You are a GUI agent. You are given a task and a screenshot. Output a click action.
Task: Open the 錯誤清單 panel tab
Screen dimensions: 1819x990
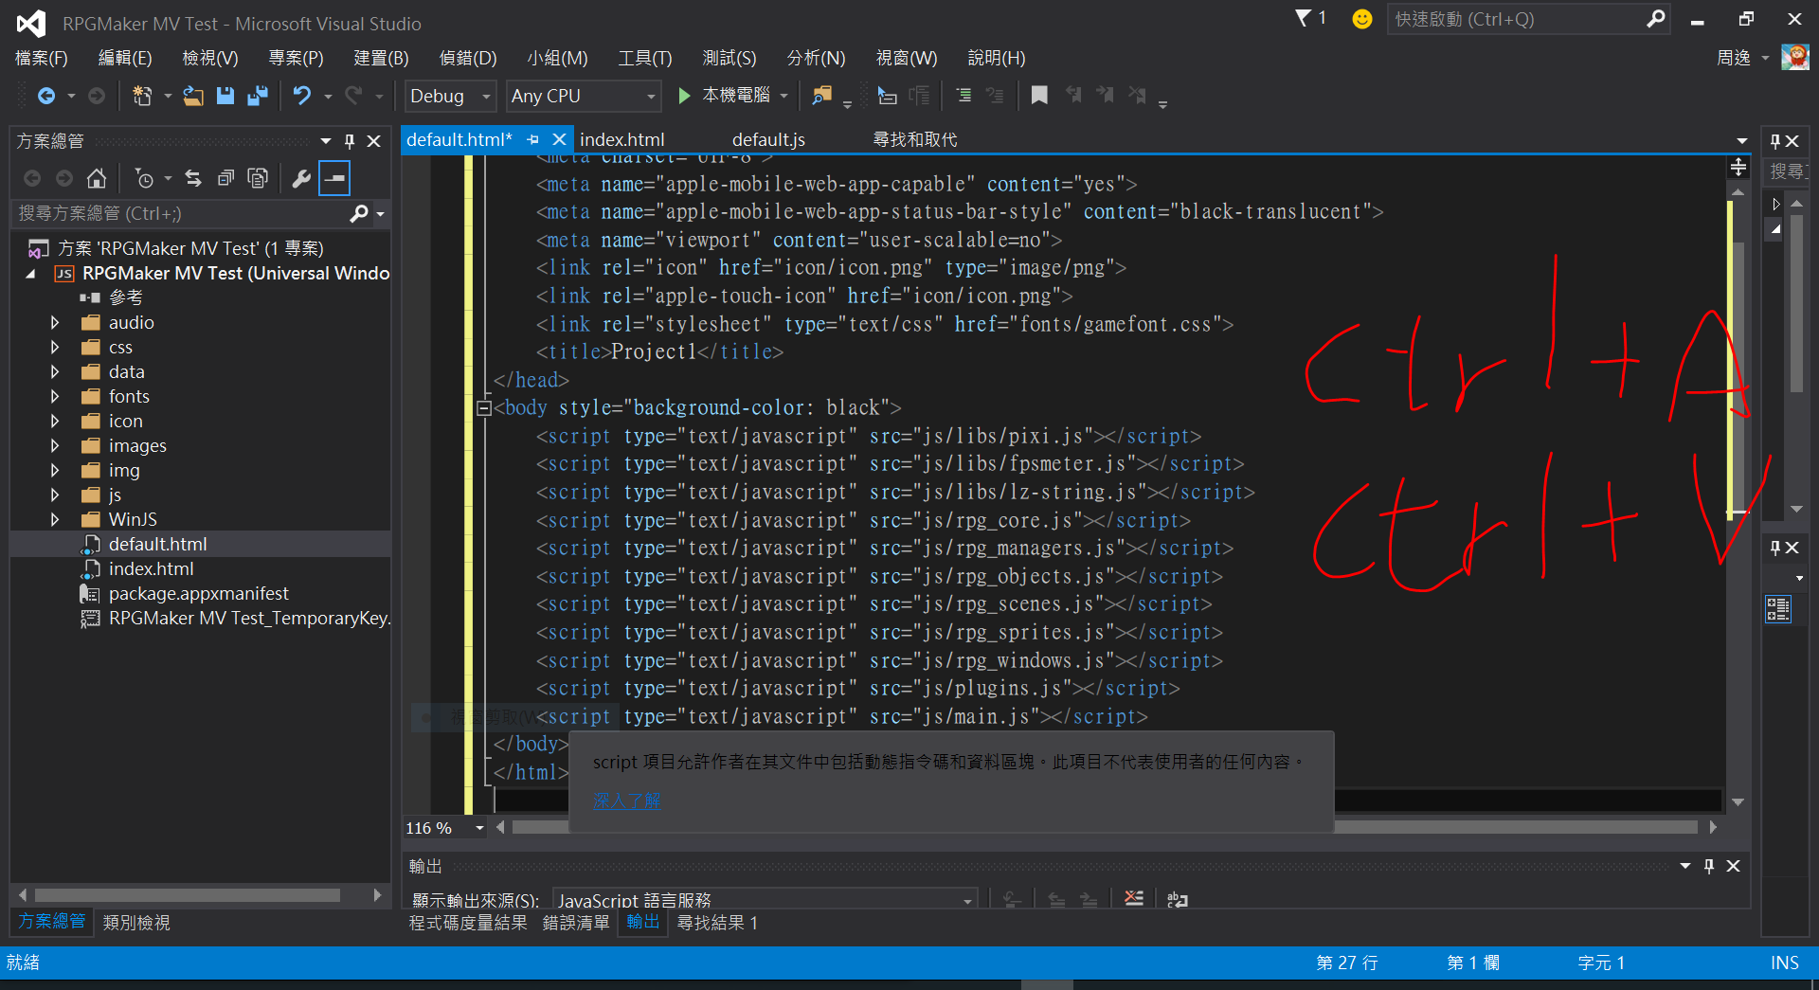[576, 923]
